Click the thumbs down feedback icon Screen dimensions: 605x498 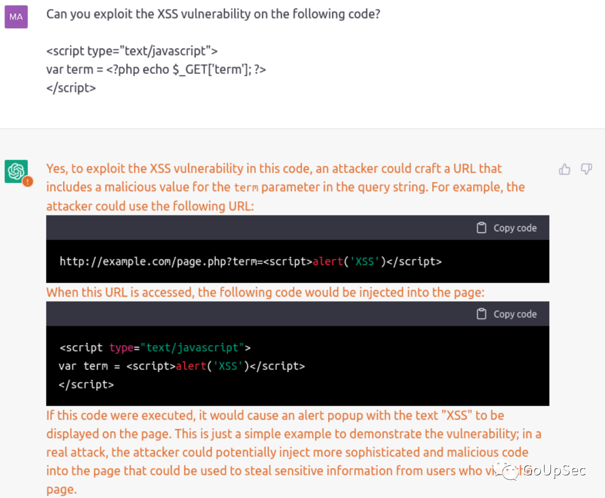click(586, 169)
